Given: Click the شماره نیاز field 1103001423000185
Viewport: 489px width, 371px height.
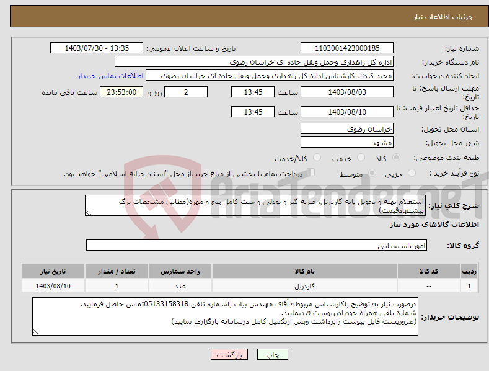Looking at the screenshot, I should pyautogui.click(x=347, y=48).
